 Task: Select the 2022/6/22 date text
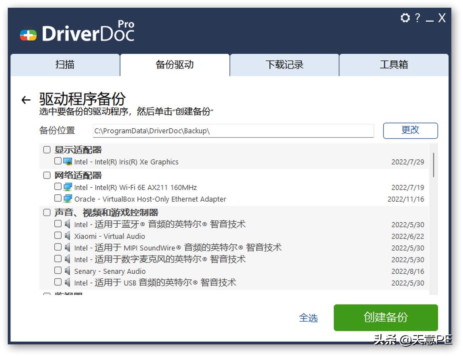pyautogui.click(x=408, y=236)
